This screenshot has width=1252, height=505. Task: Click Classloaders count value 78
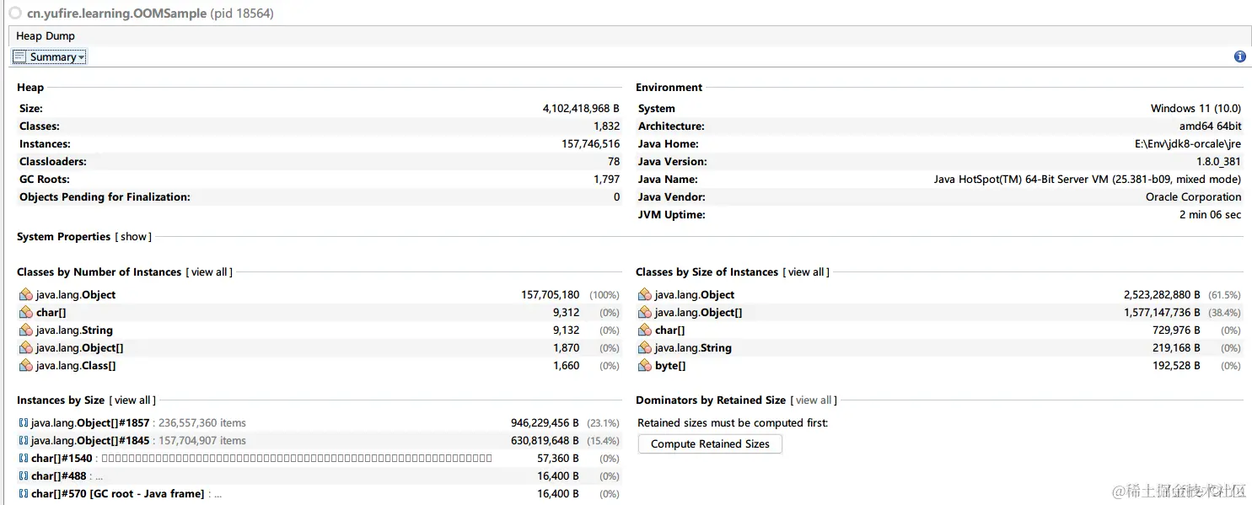[x=614, y=162]
